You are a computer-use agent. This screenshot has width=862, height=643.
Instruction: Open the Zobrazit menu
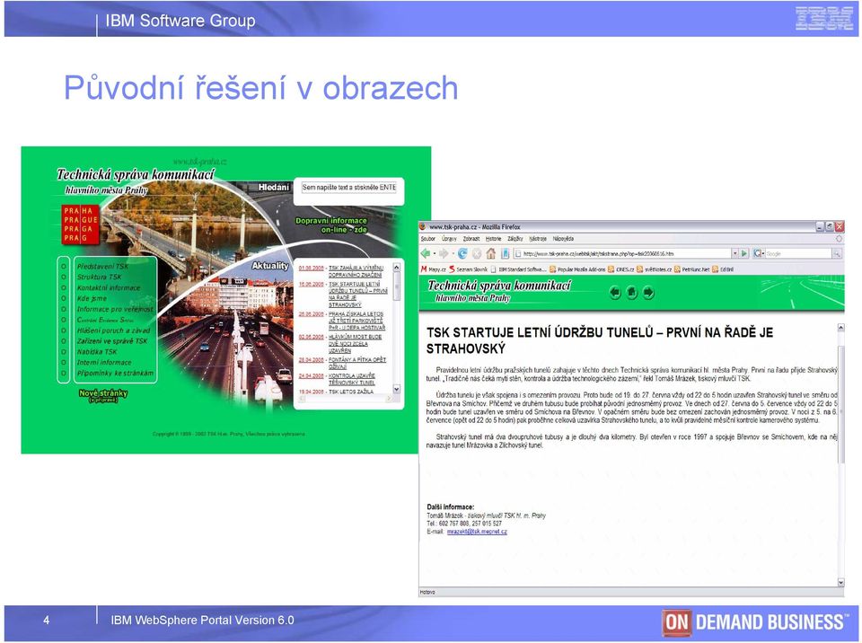[x=471, y=239]
